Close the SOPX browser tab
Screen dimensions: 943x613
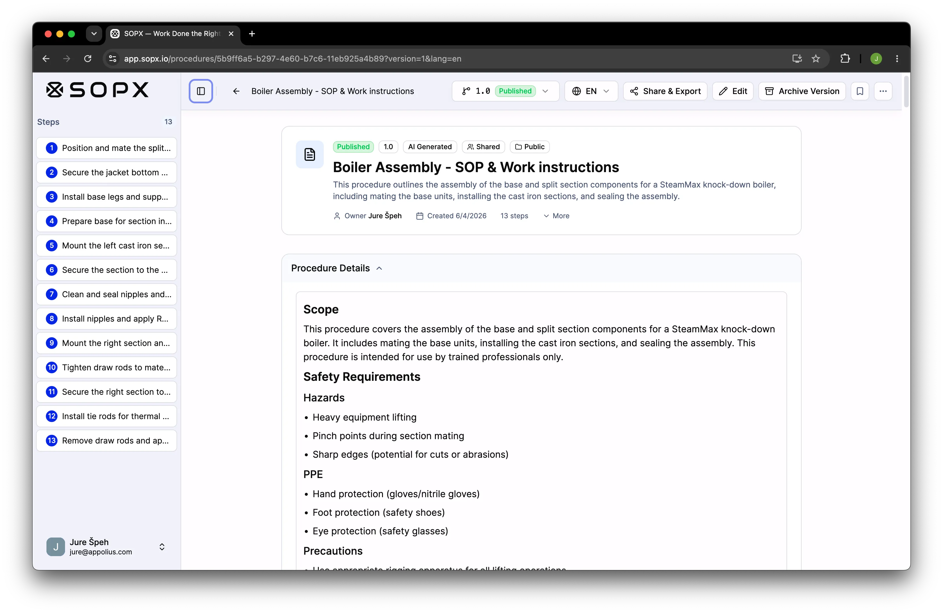231,34
